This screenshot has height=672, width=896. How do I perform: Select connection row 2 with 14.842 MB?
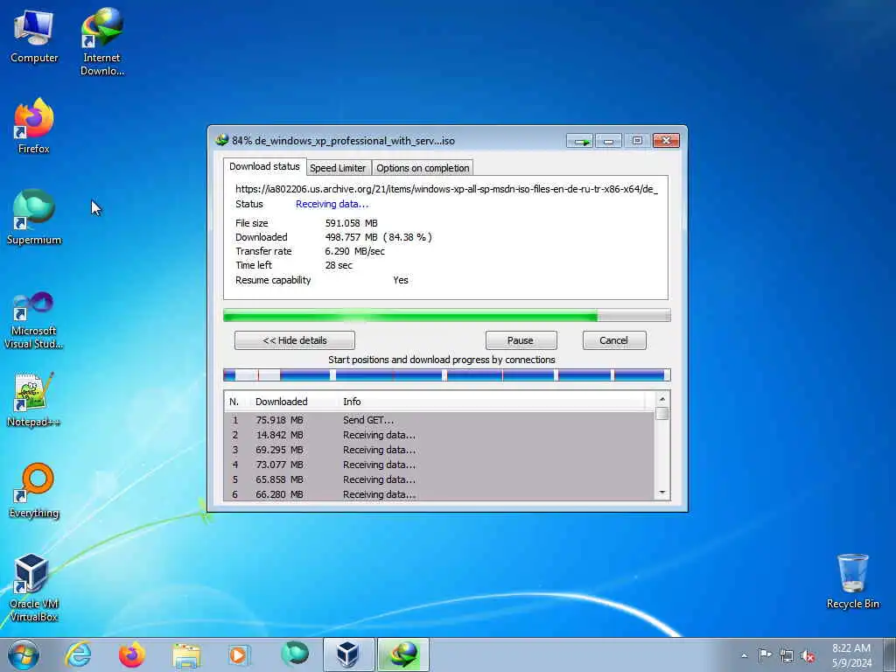click(439, 435)
